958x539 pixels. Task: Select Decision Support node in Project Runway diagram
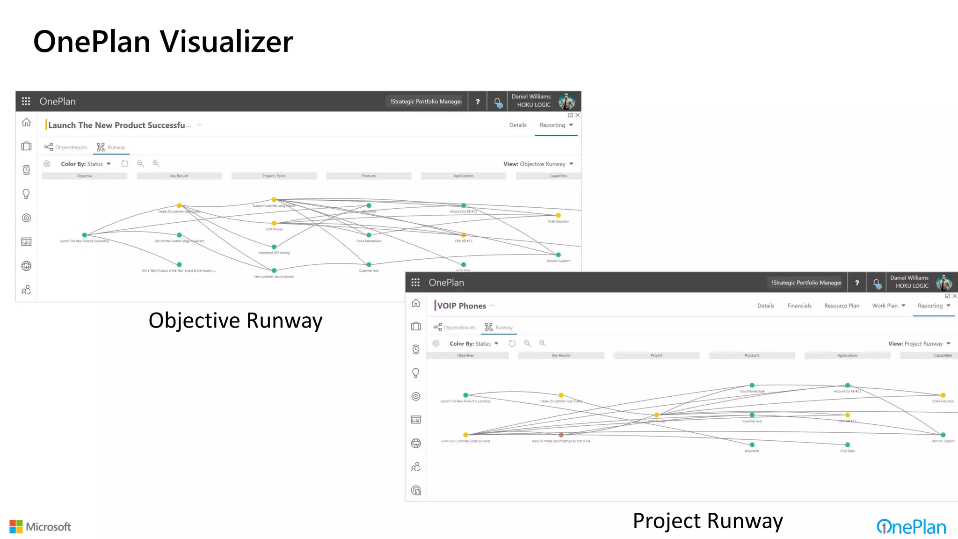(x=943, y=435)
